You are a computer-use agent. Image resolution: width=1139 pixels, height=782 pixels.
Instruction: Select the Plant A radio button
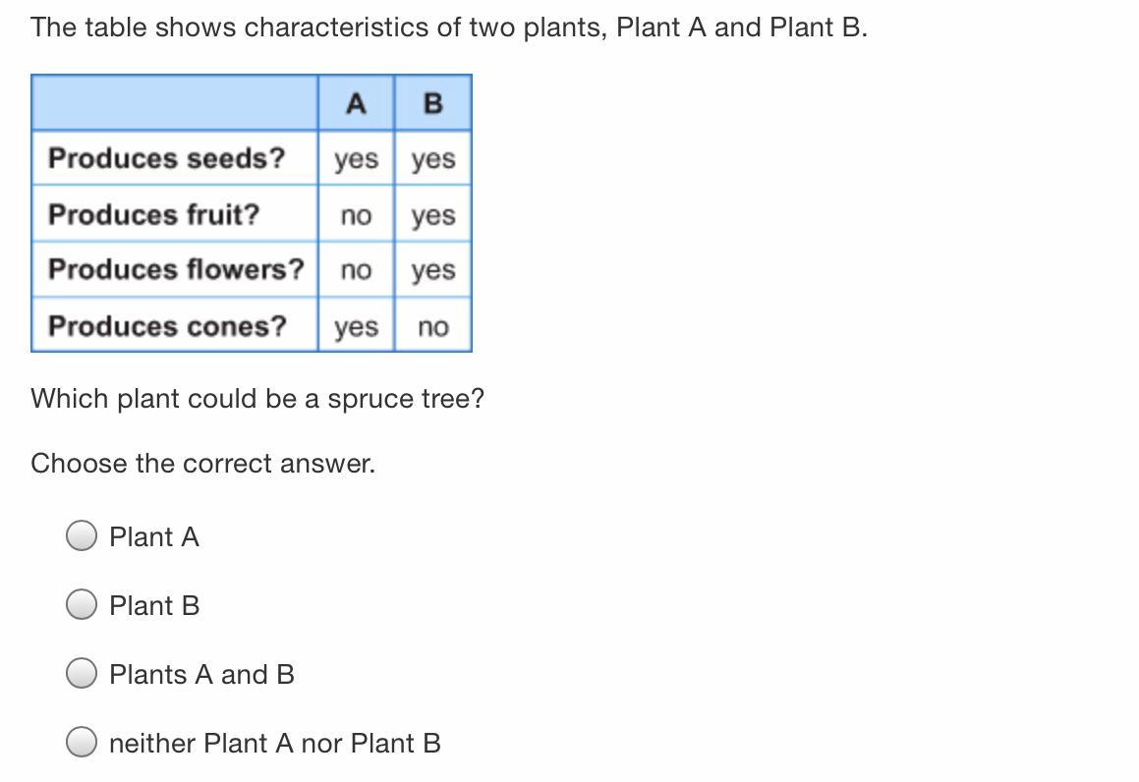[x=82, y=536]
